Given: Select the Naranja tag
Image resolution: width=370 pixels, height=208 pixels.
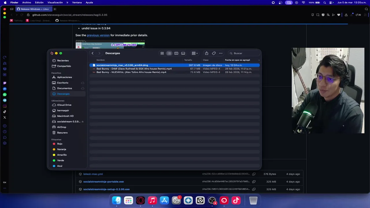Looking at the screenshot, I should tap(68, 149).
